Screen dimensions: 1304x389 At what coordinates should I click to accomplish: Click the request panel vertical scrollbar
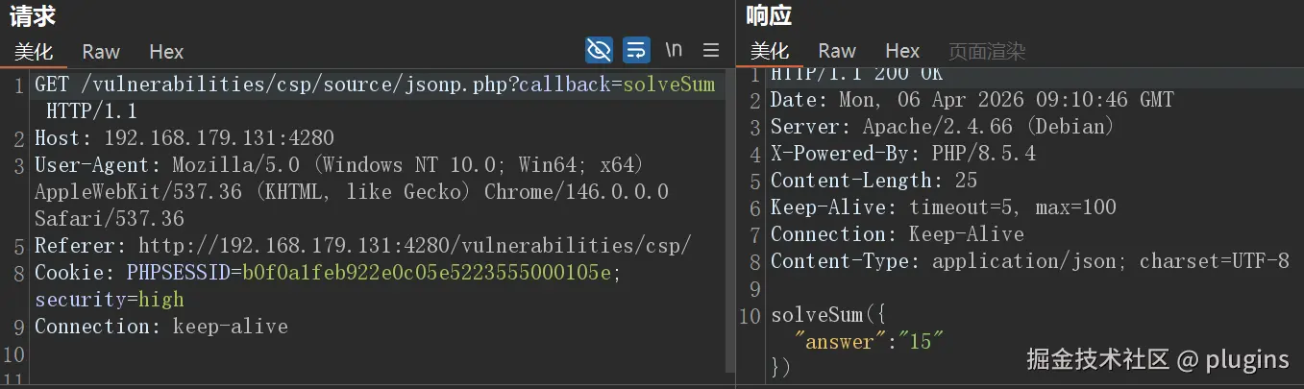click(x=730, y=221)
